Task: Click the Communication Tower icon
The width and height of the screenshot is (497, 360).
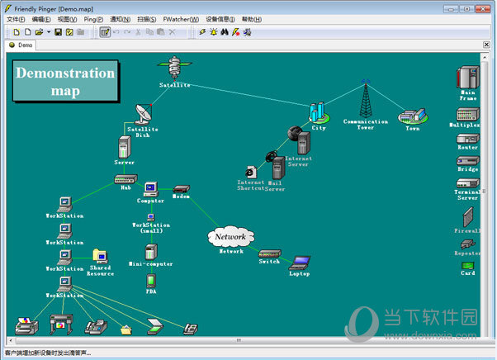Action: coord(365,100)
